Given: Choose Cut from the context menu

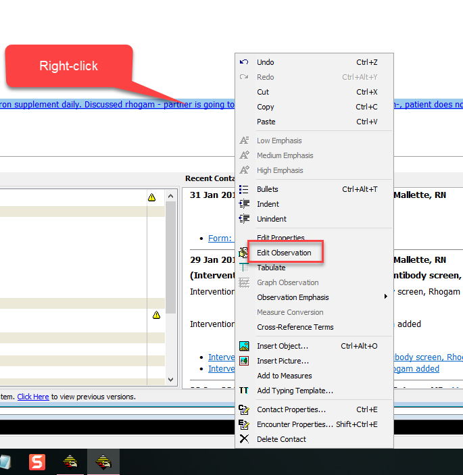Looking at the screenshot, I should tap(314, 92).
